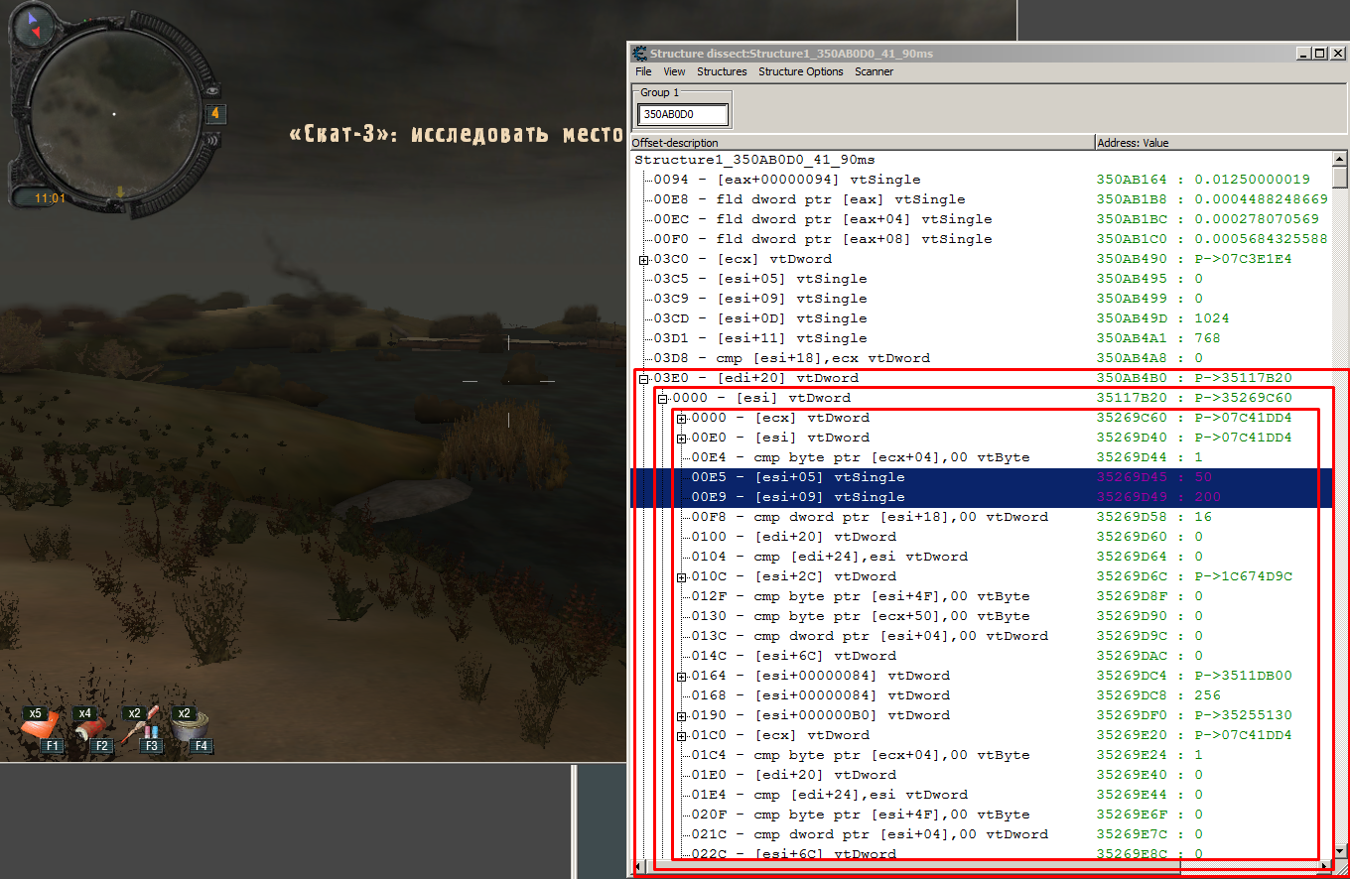
Task: Expand the 0164 [esi+00000084] node
Action: pyautogui.click(x=682, y=676)
